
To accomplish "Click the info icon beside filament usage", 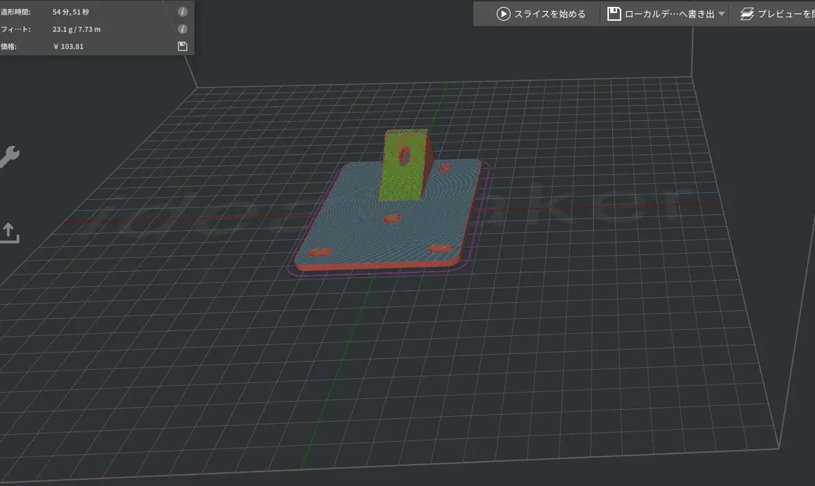I will 183,29.
